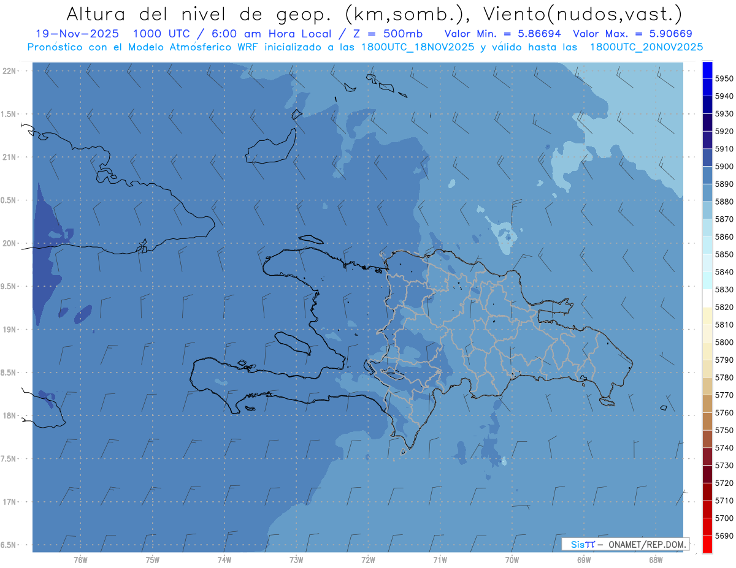Click the 5860 colorbar value
This screenshot has height=568, width=736.
tap(724, 237)
